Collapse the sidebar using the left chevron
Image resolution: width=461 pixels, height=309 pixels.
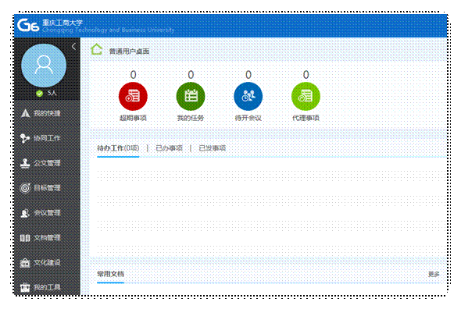coord(73,46)
